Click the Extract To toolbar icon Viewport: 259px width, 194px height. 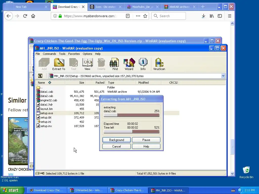point(59,64)
